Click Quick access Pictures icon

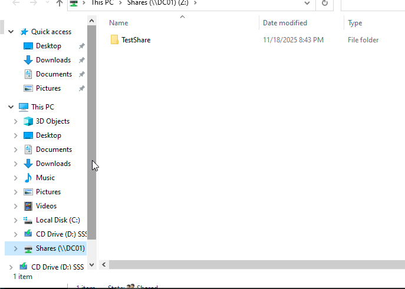click(28, 88)
